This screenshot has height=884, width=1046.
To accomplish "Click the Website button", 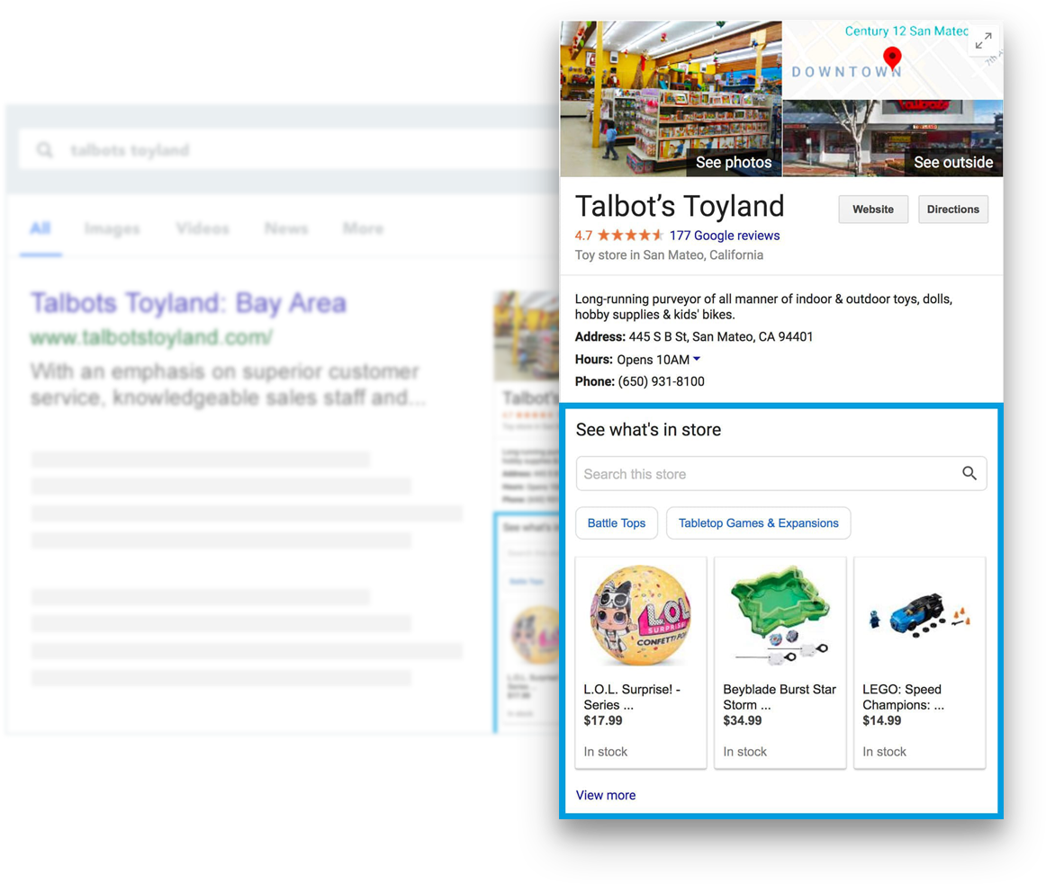I will (x=873, y=210).
